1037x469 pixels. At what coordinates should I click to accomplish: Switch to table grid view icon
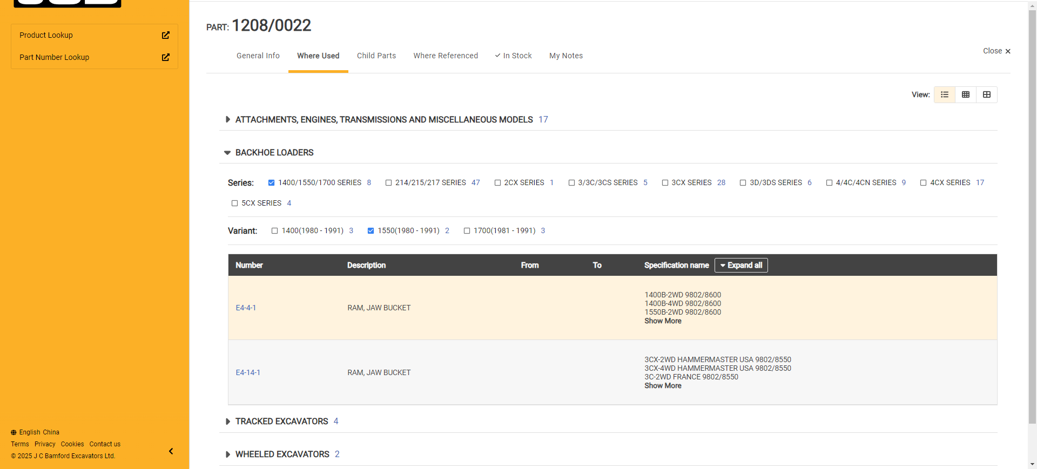pos(965,94)
